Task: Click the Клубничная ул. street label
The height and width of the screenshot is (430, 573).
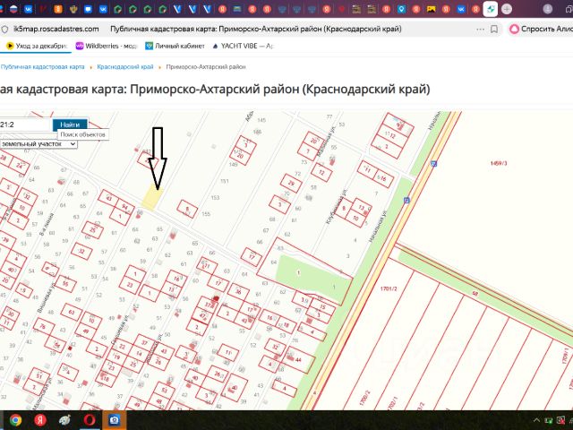Action: [336, 207]
